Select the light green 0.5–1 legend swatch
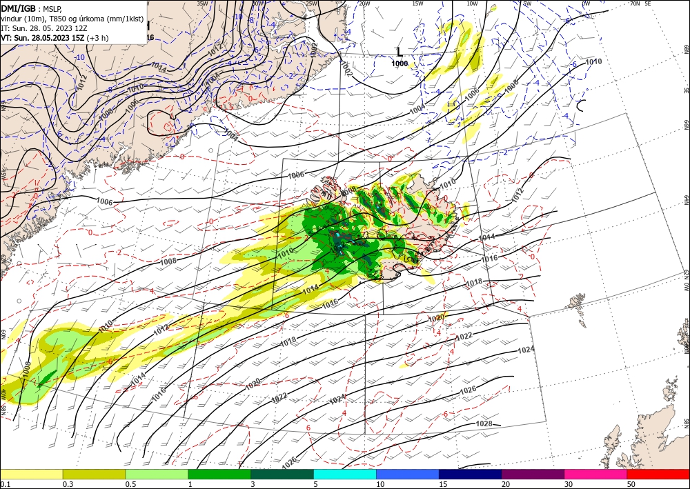The image size is (690, 489). tap(157, 474)
